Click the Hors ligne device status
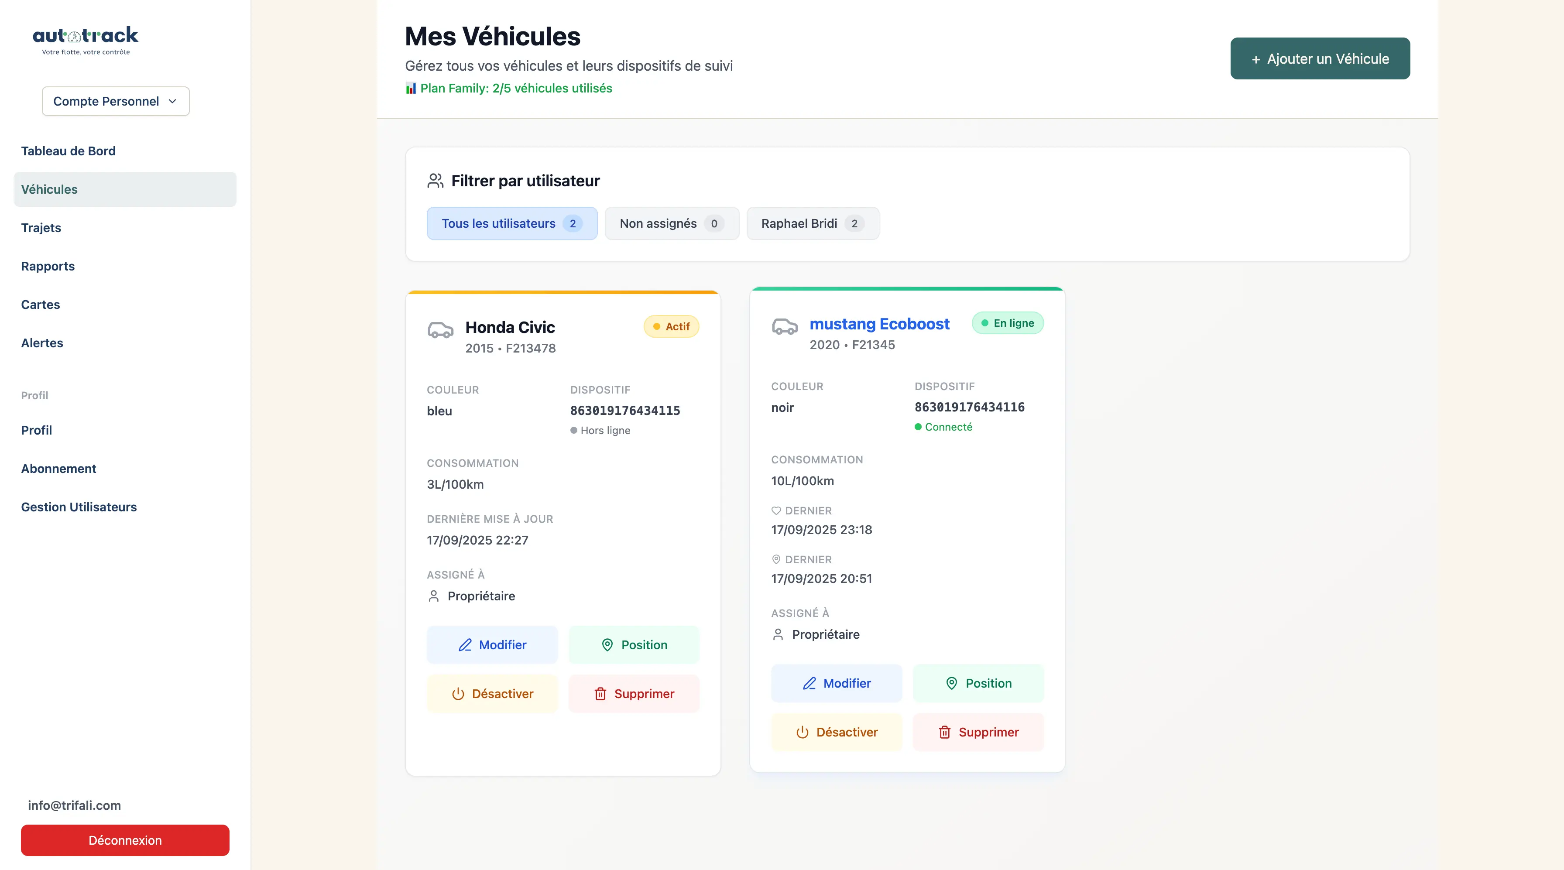This screenshot has height=870, width=1564. [600, 431]
